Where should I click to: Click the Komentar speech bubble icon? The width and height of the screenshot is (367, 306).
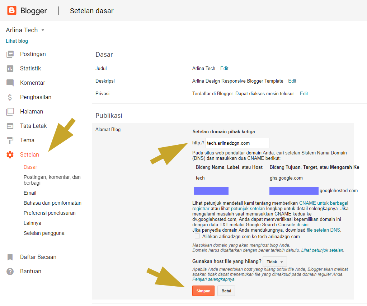pyautogui.click(x=10, y=83)
